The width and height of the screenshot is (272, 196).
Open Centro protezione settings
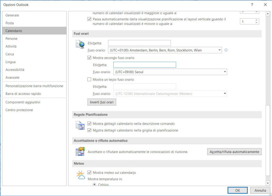coord(34,110)
